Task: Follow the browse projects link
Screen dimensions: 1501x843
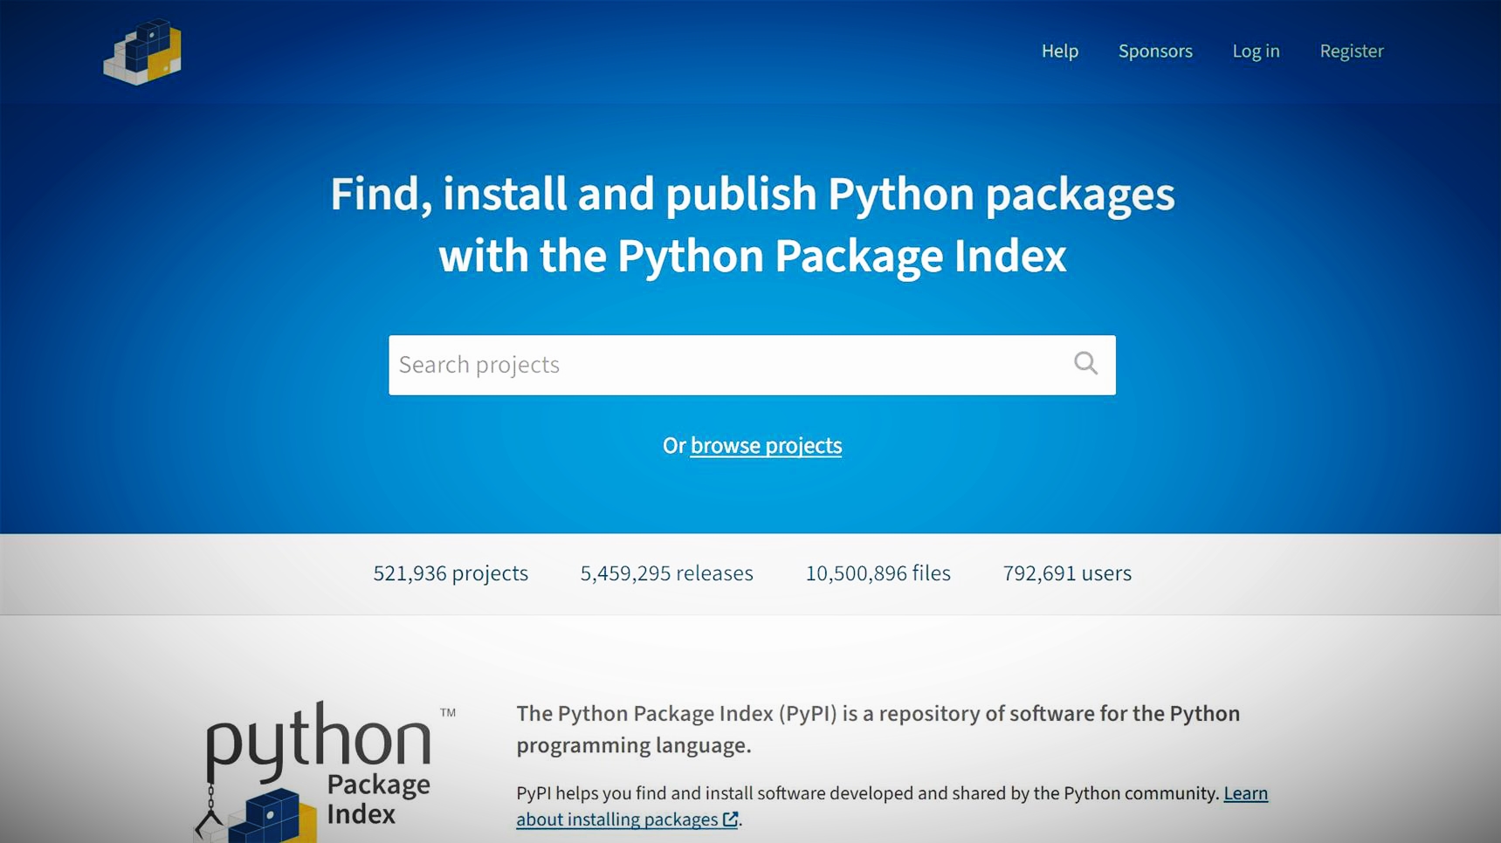Action: (766, 445)
